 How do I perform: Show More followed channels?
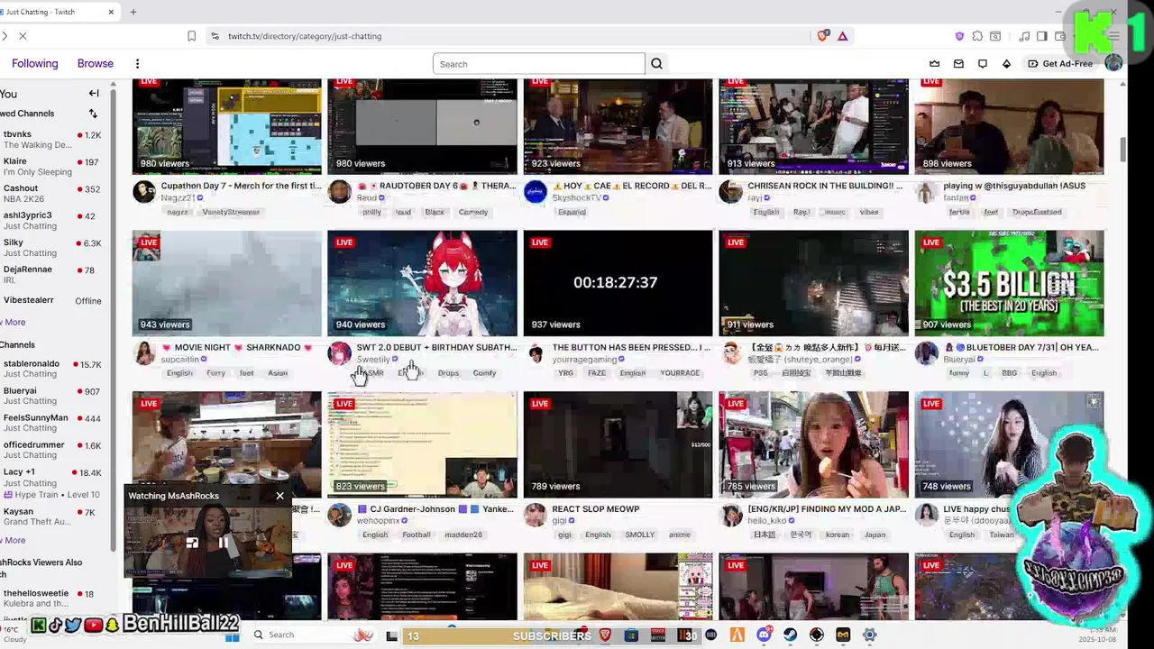(x=14, y=322)
